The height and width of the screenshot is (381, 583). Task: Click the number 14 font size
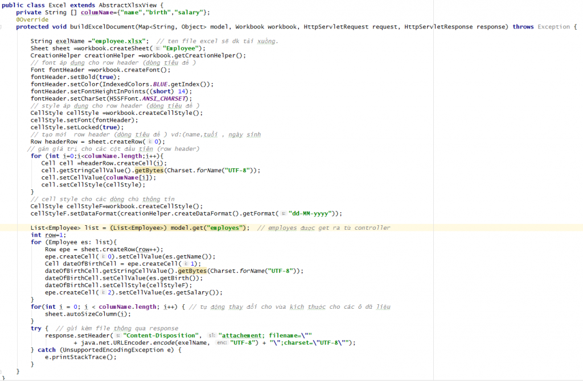tap(182, 92)
